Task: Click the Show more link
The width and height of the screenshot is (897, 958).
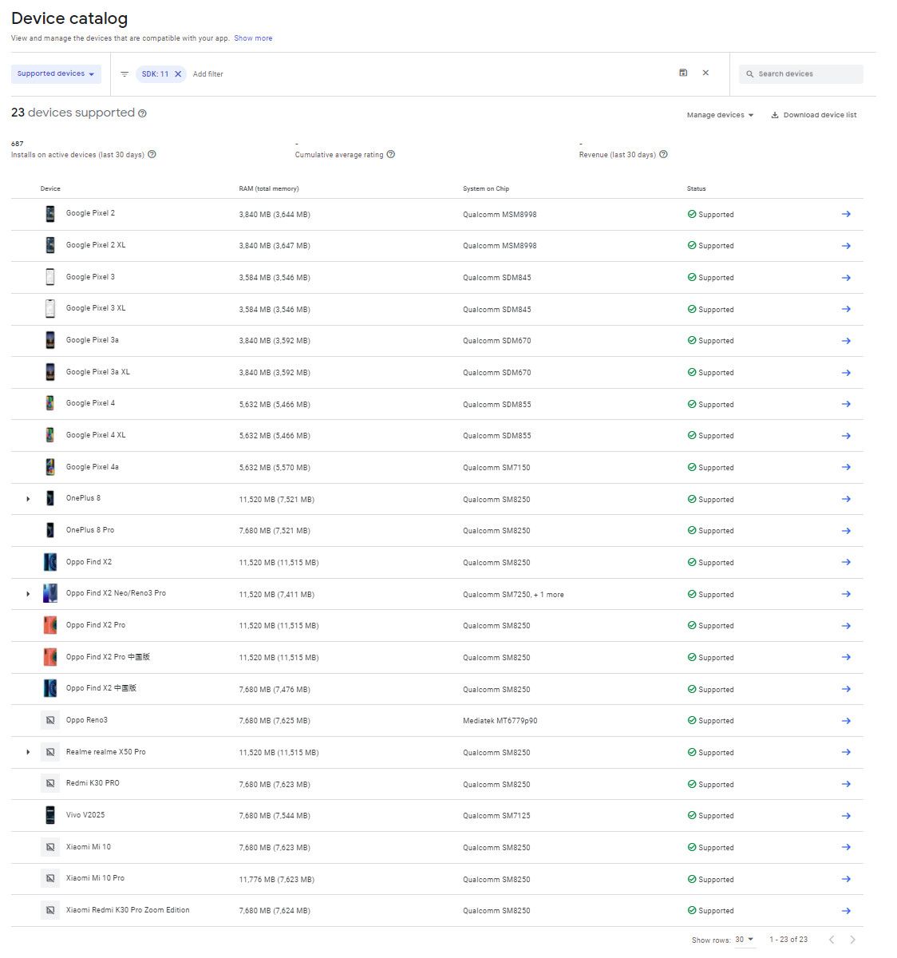Action: (x=253, y=38)
